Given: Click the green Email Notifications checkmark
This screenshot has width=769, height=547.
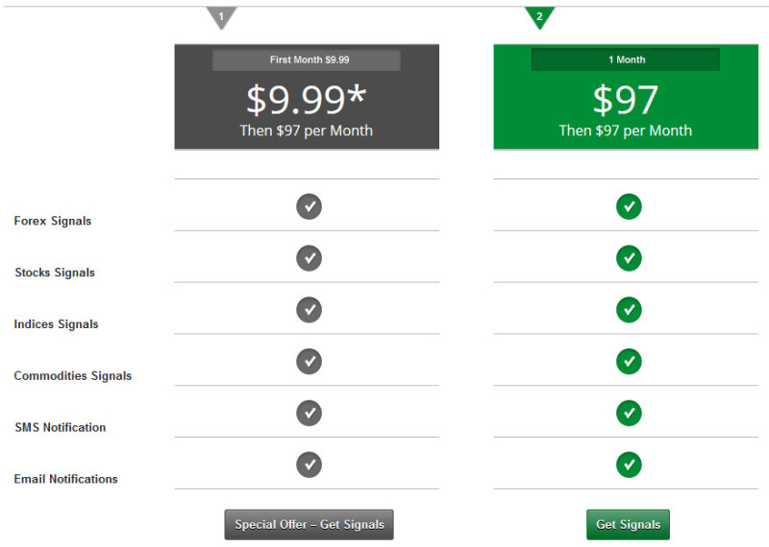Looking at the screenshot, I should [629, 464].
